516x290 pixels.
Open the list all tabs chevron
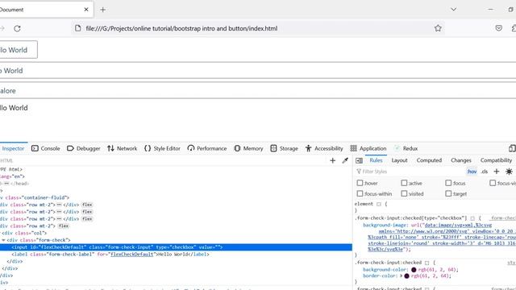pos(453,10)
